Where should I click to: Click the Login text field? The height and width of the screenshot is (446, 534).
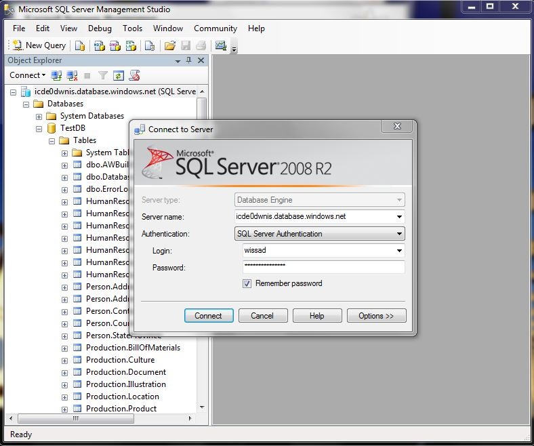tap(319, 250)
